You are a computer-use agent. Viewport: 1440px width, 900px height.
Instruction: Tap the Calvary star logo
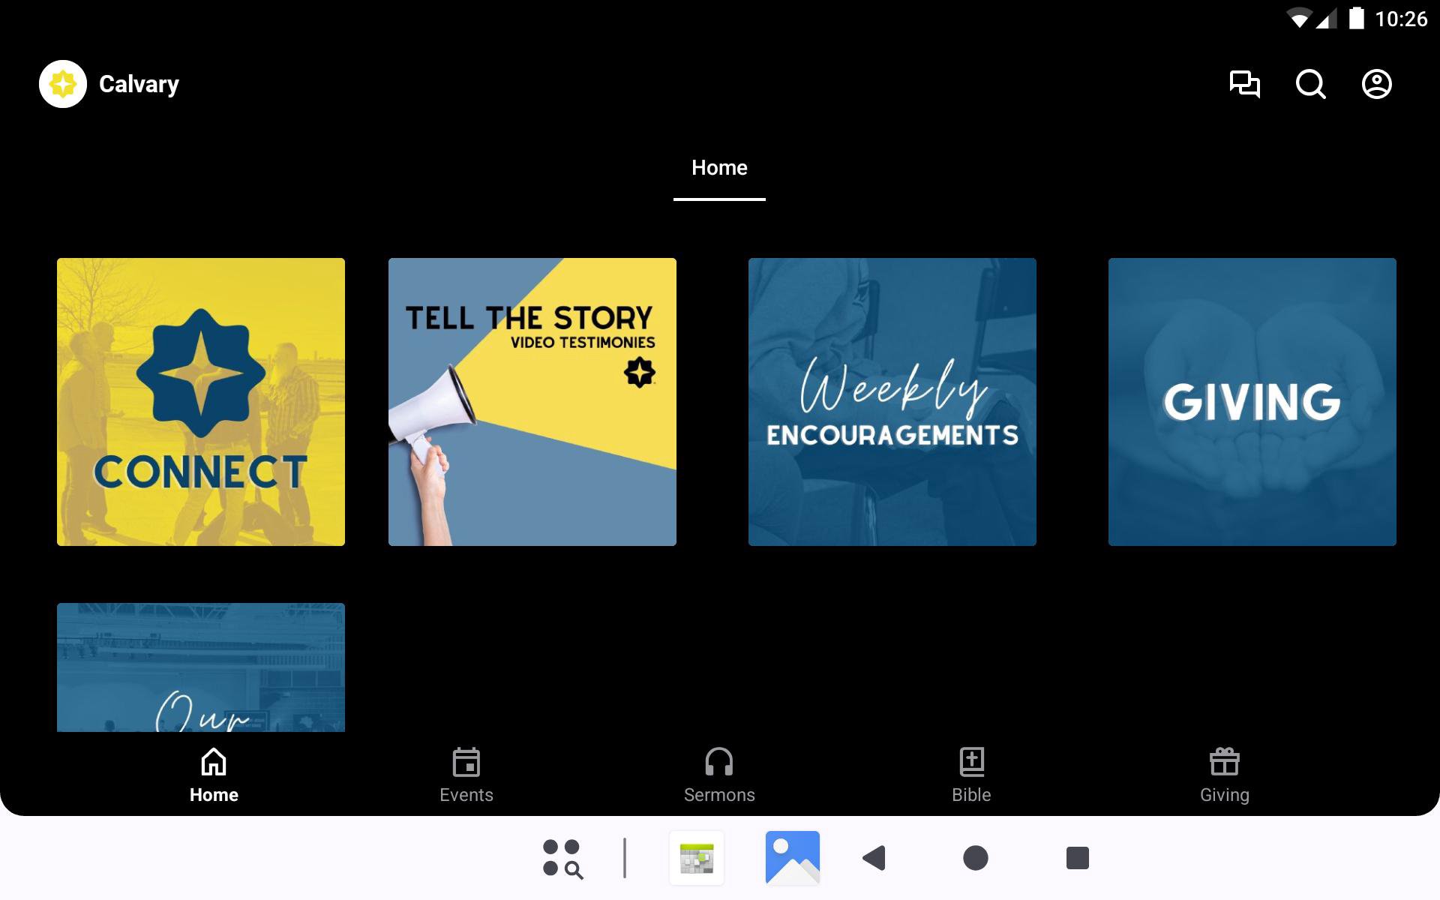63,84
